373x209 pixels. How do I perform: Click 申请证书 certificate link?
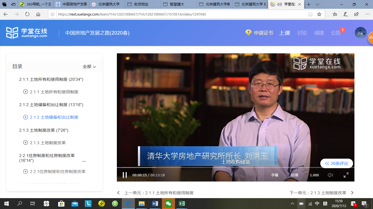tap(259, 33)
